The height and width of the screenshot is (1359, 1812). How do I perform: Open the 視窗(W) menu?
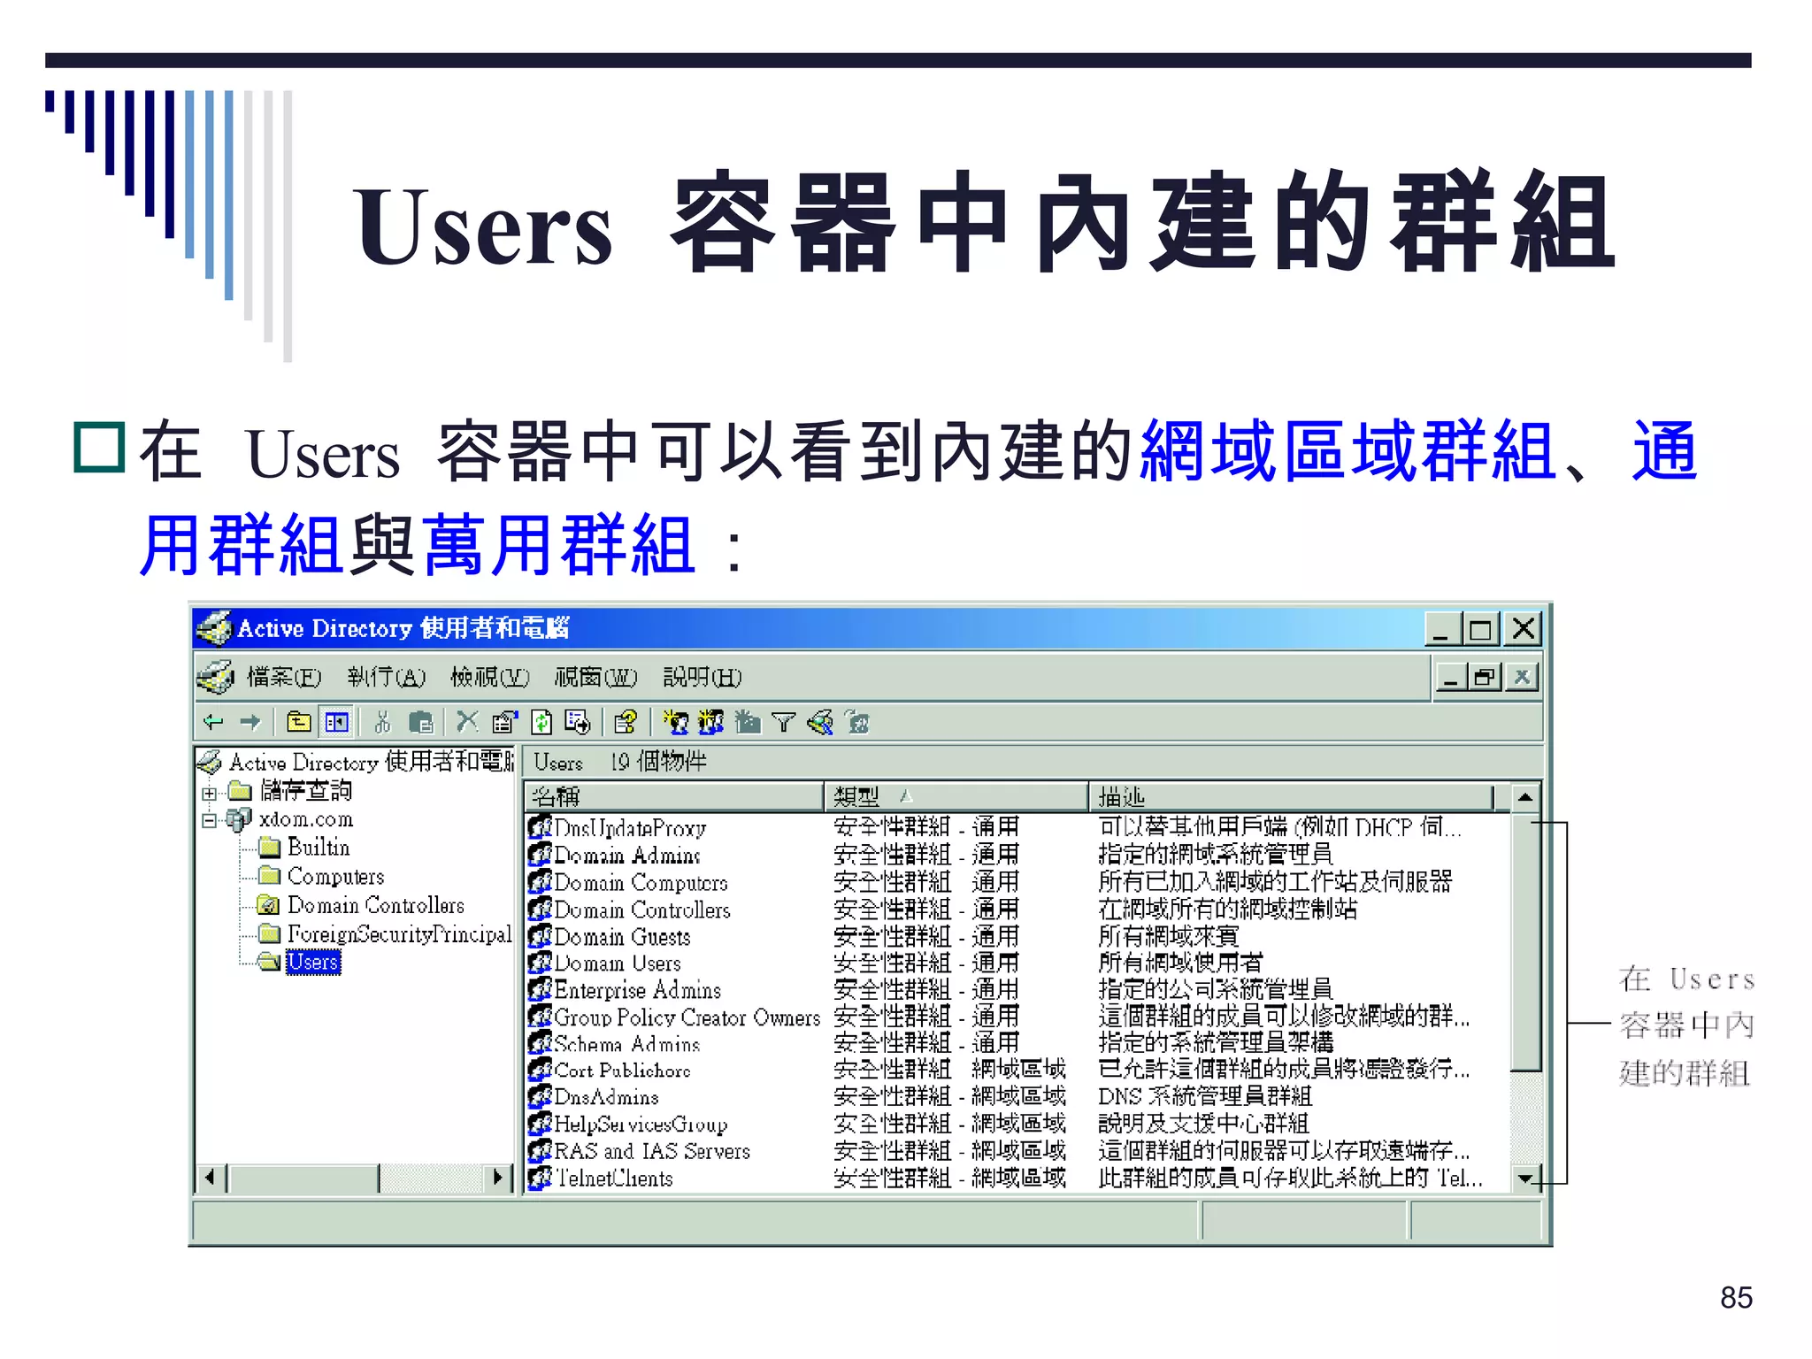click(595, 677)
